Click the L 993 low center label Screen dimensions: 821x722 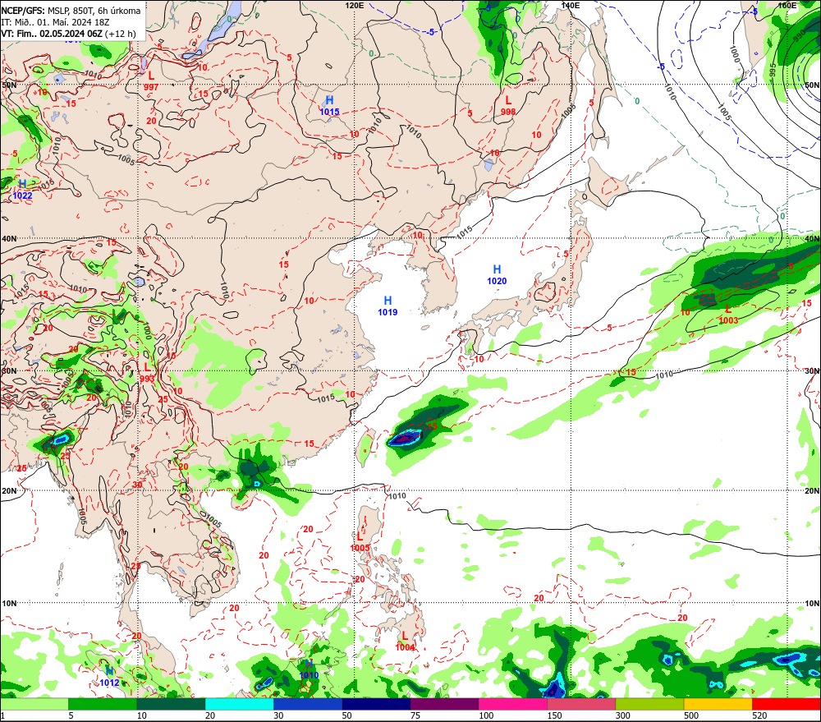pyautogui.click(x=147, y=373)
